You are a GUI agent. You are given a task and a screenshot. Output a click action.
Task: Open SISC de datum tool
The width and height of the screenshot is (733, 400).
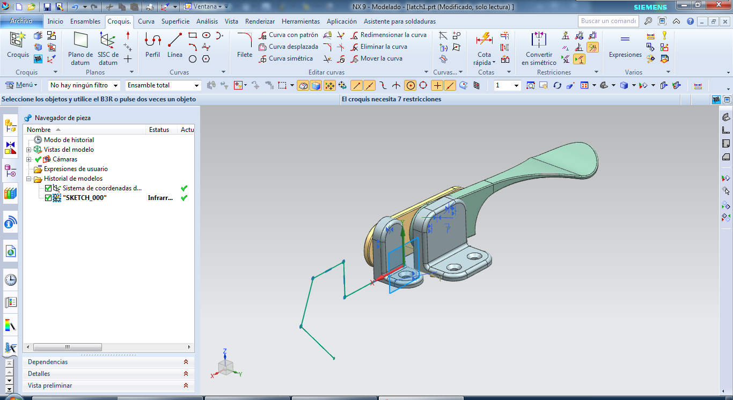tap(108, 48)
